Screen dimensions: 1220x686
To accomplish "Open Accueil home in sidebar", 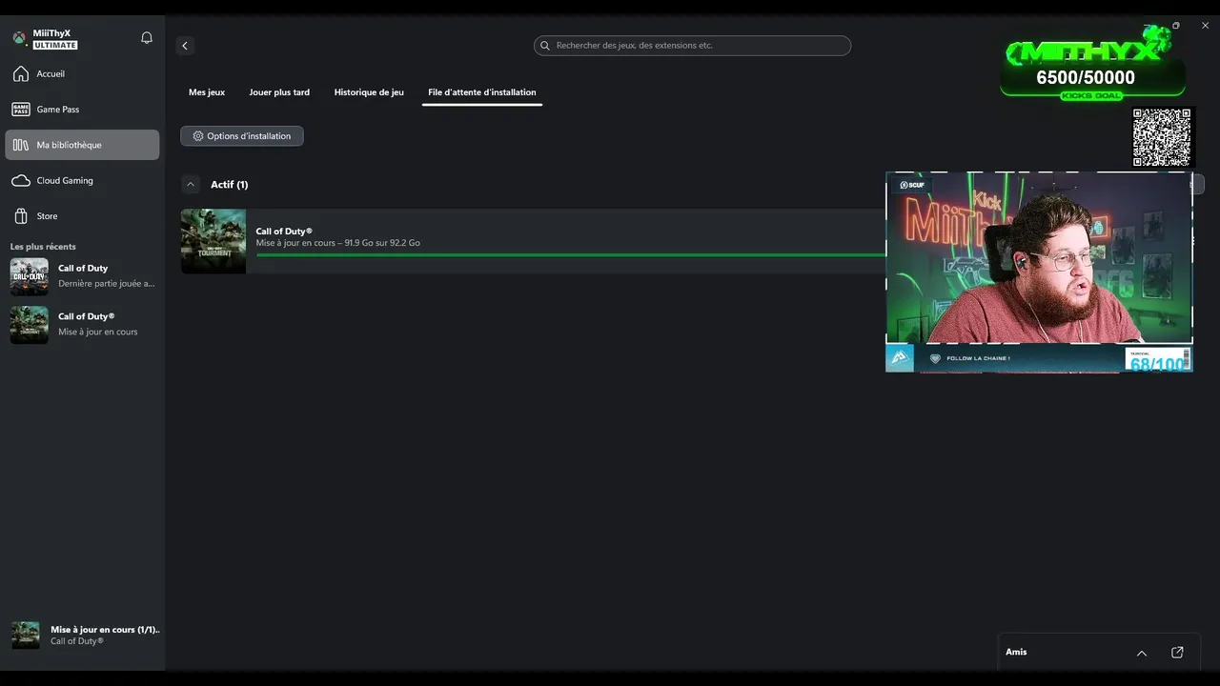I will [82, 74].
